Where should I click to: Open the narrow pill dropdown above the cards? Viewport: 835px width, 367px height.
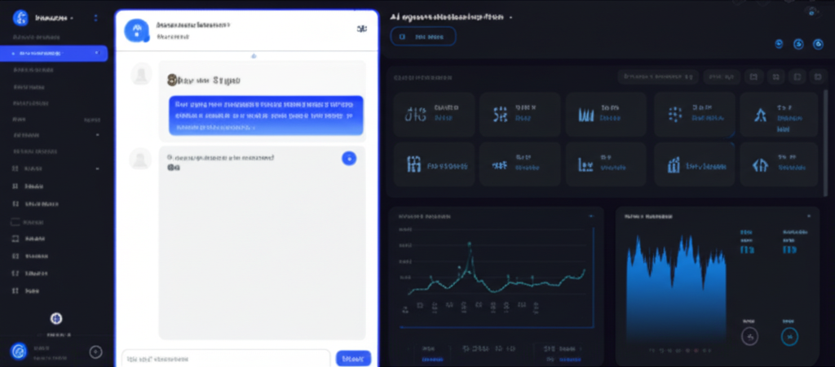722,77
